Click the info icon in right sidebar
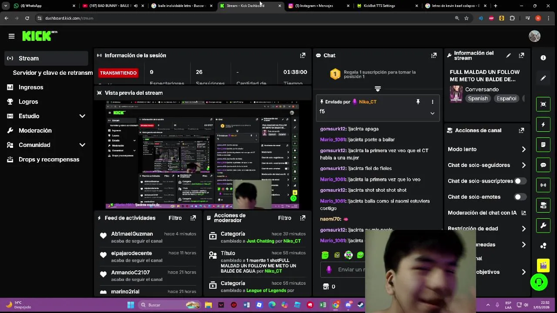 [x=543, y=58]
